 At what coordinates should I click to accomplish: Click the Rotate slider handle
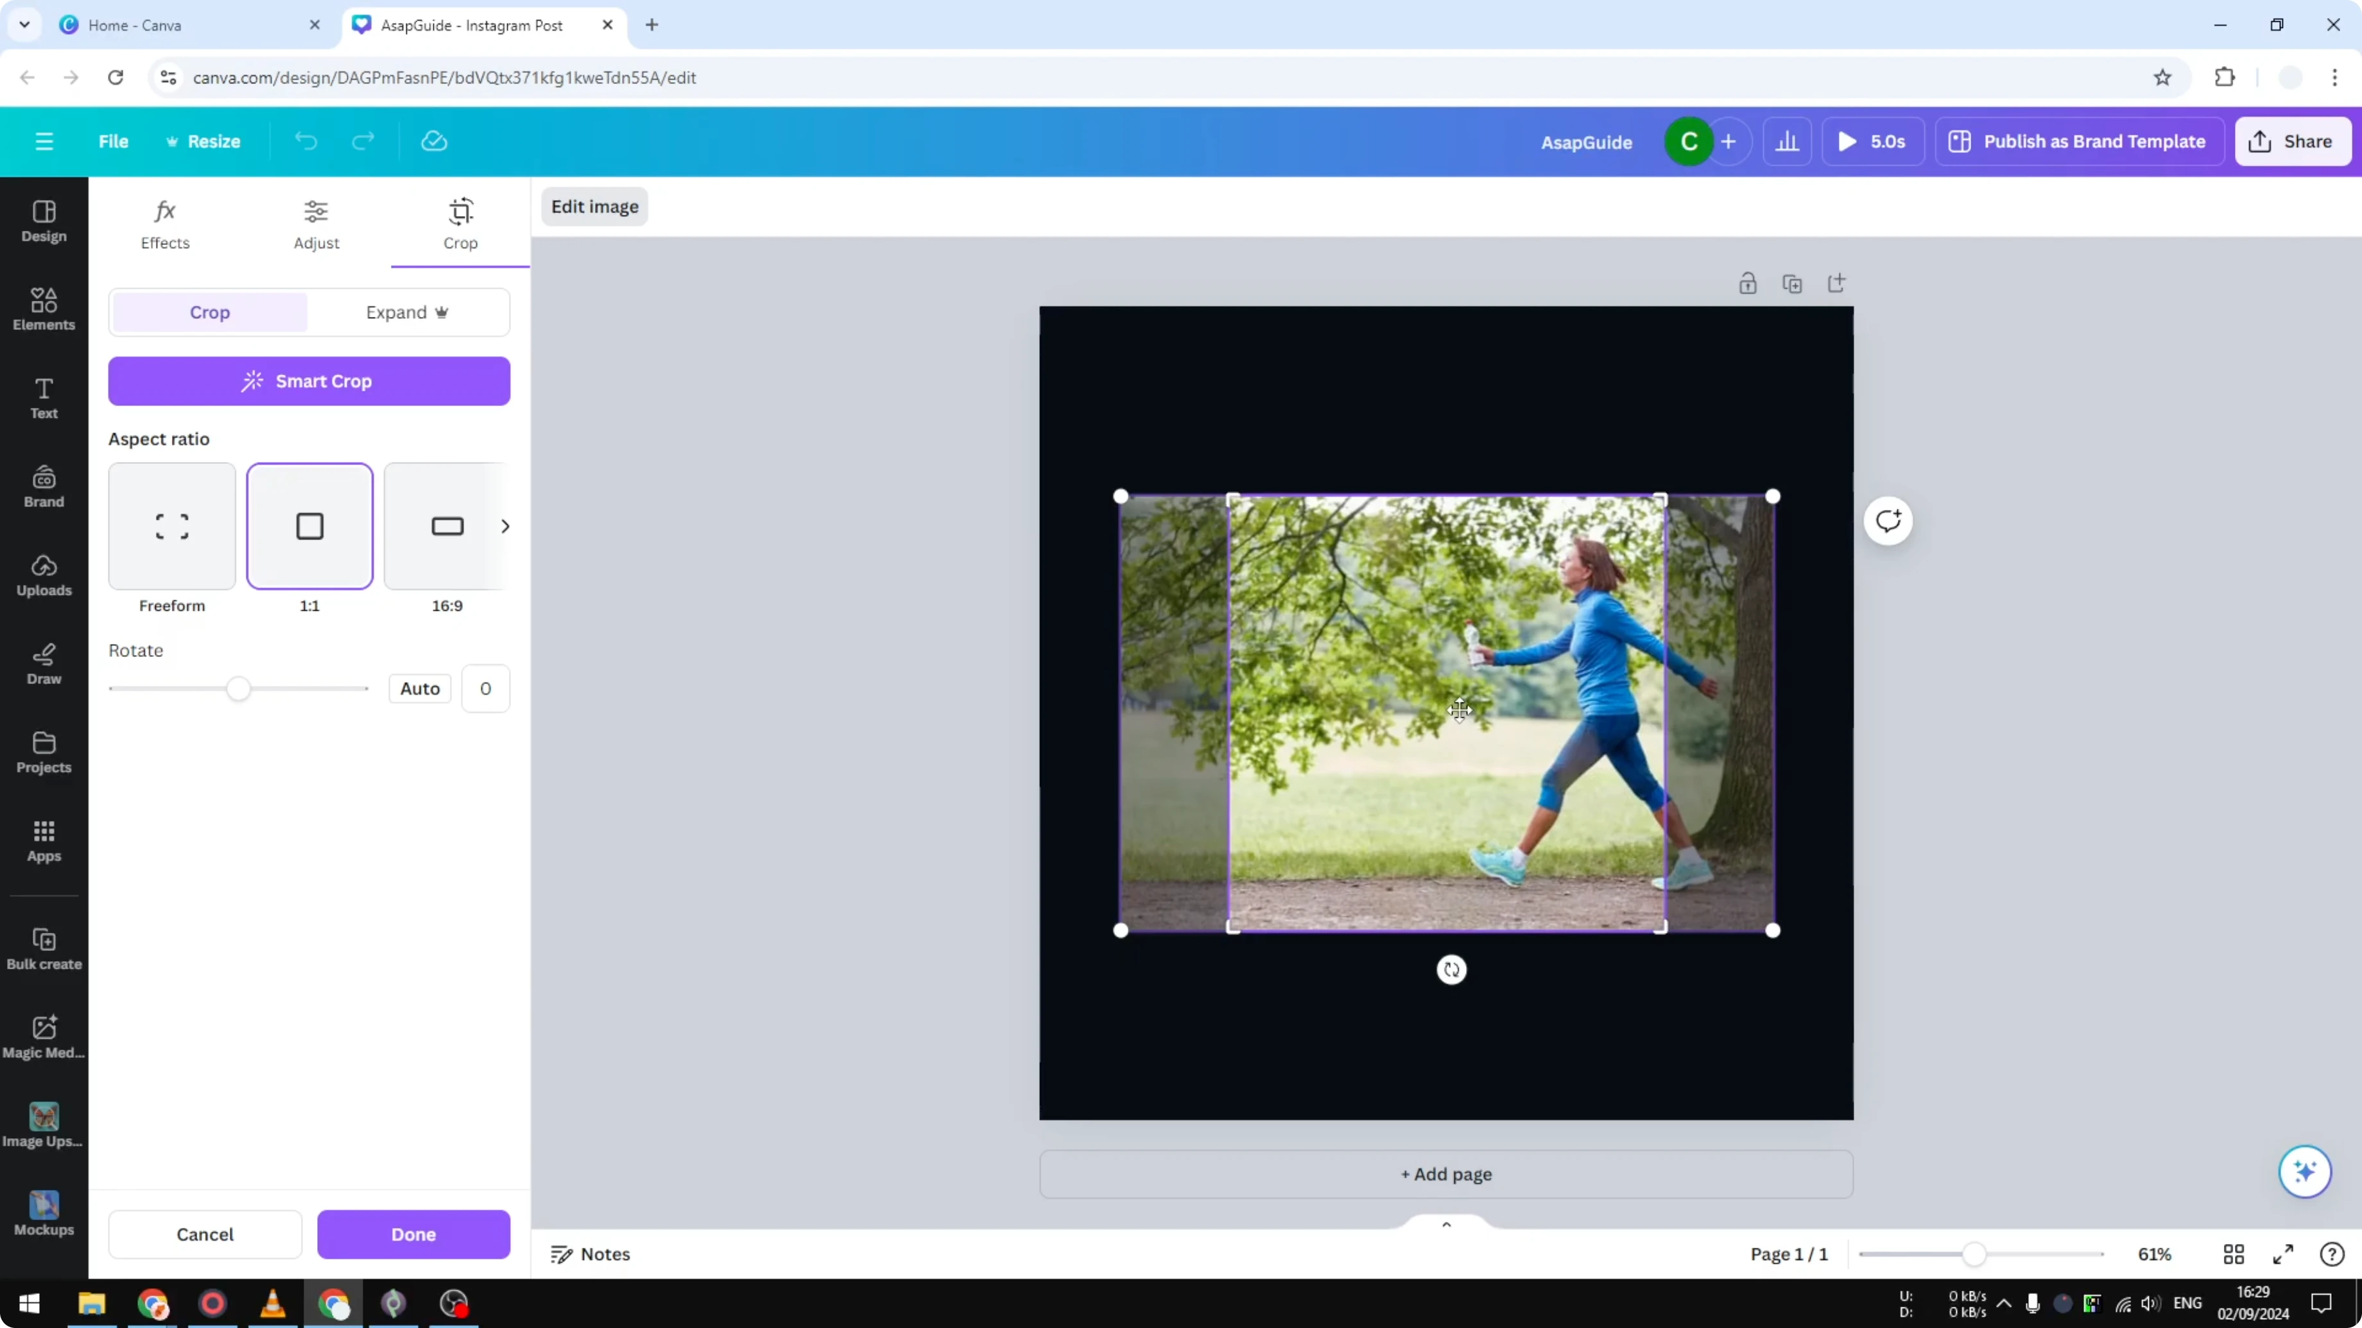(x=238, y=688)
